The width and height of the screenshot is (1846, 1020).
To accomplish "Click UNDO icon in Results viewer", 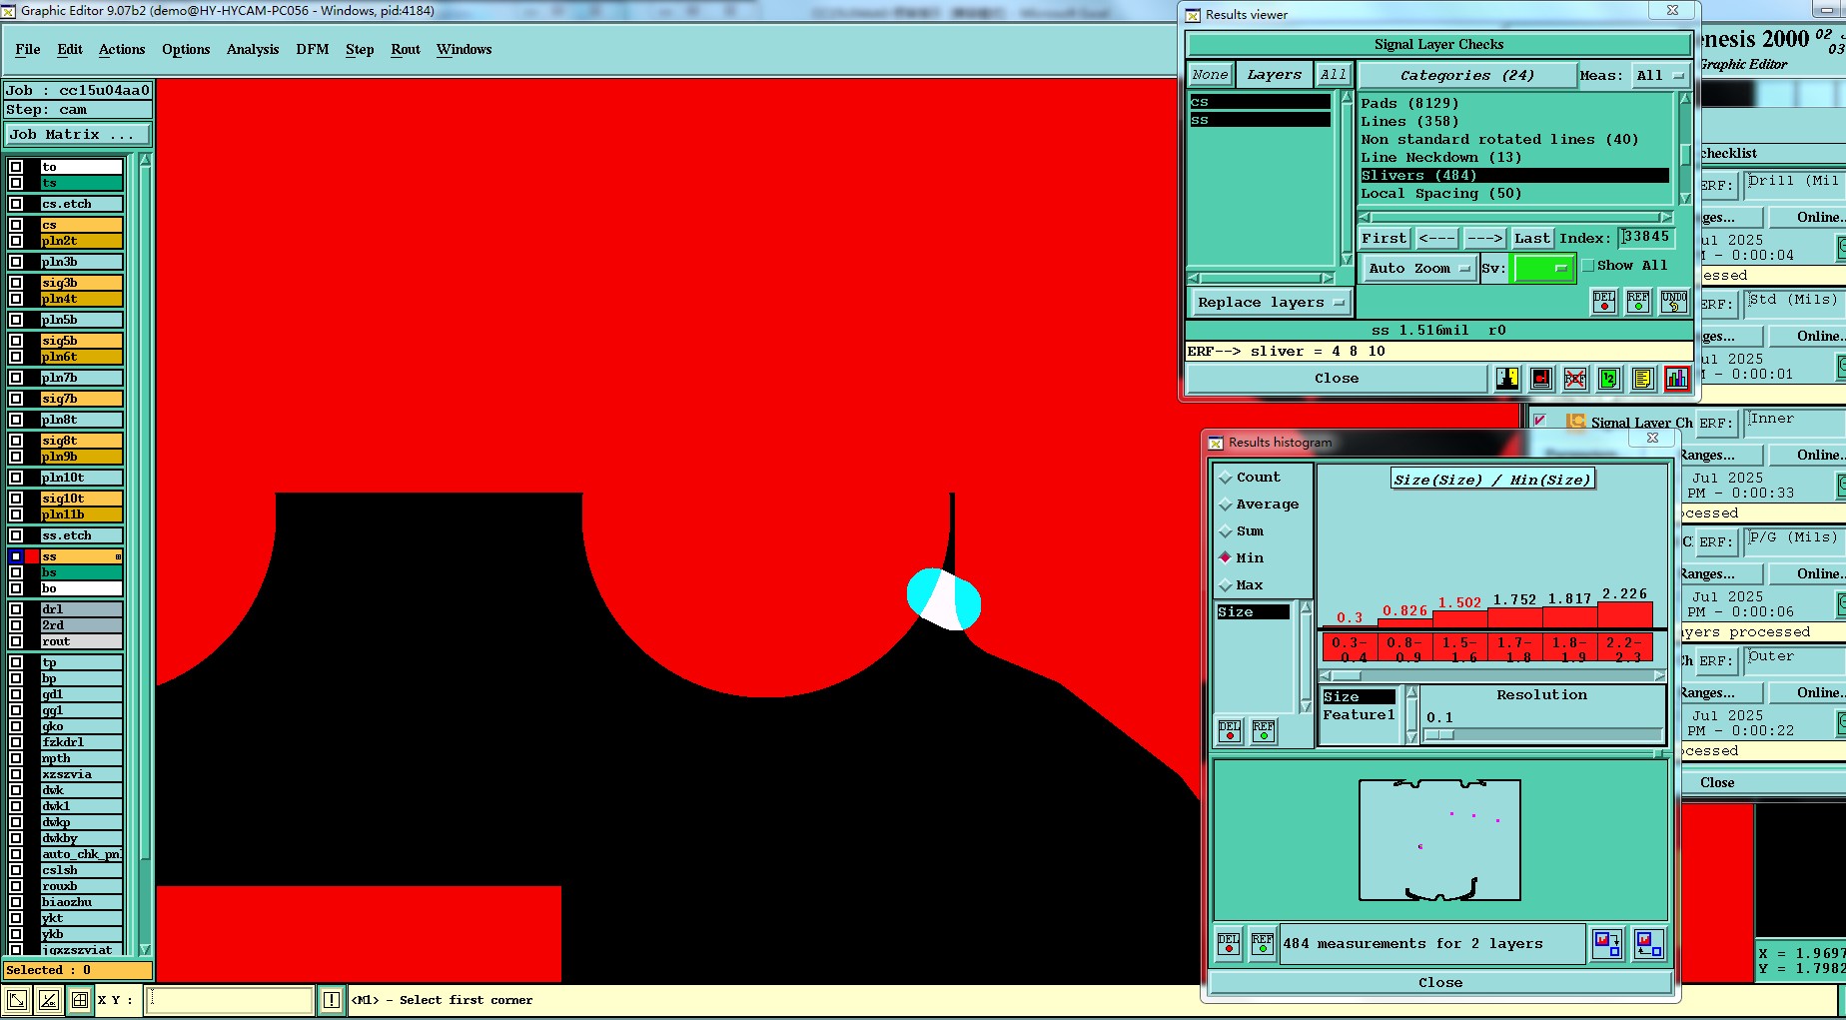I will coord(1674,302).
